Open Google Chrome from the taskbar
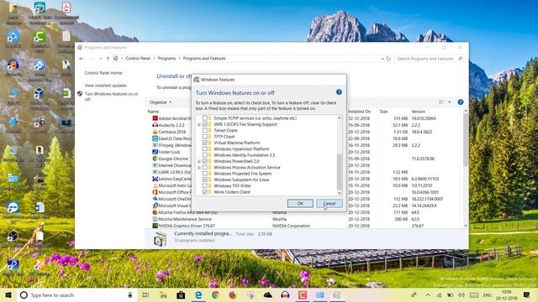This screenshot has height=302, width=538. (x=215, y=294)
